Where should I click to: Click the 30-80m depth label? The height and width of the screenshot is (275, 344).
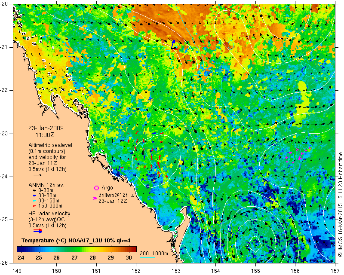click(x=47, y=196)
